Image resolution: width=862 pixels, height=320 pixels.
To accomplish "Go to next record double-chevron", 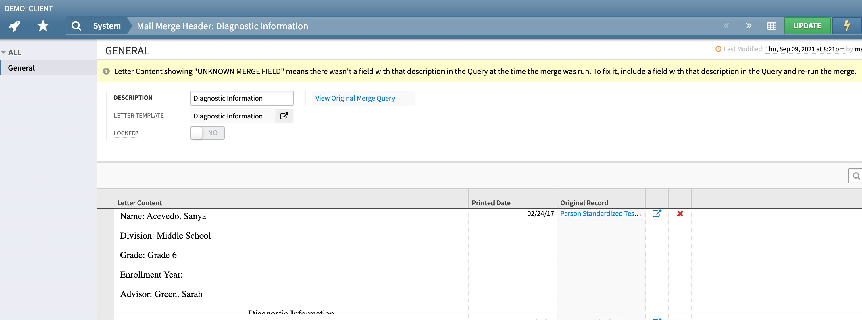I will click(749, 26).
